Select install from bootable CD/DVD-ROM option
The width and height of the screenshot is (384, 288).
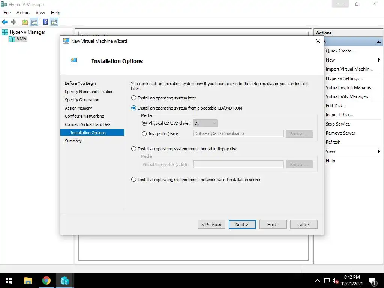point(133,108)
